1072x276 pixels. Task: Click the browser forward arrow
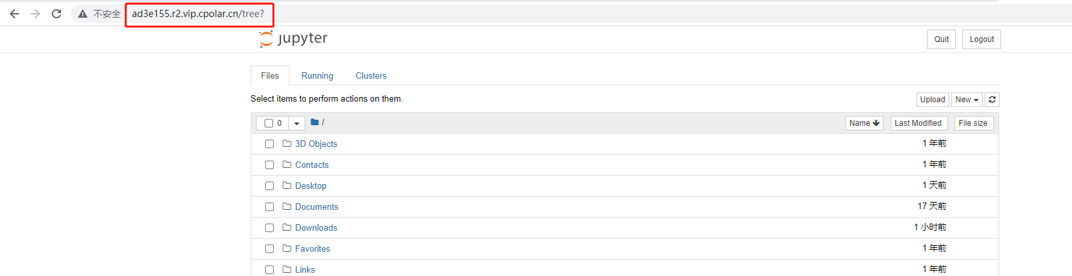(35, 14)
